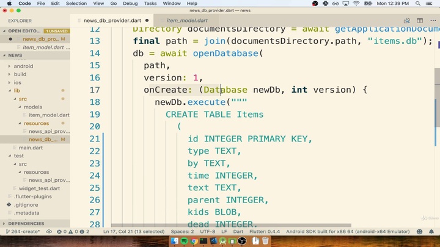Click the split editor icon
The image size is (440, 247).
tap(420, 20)
